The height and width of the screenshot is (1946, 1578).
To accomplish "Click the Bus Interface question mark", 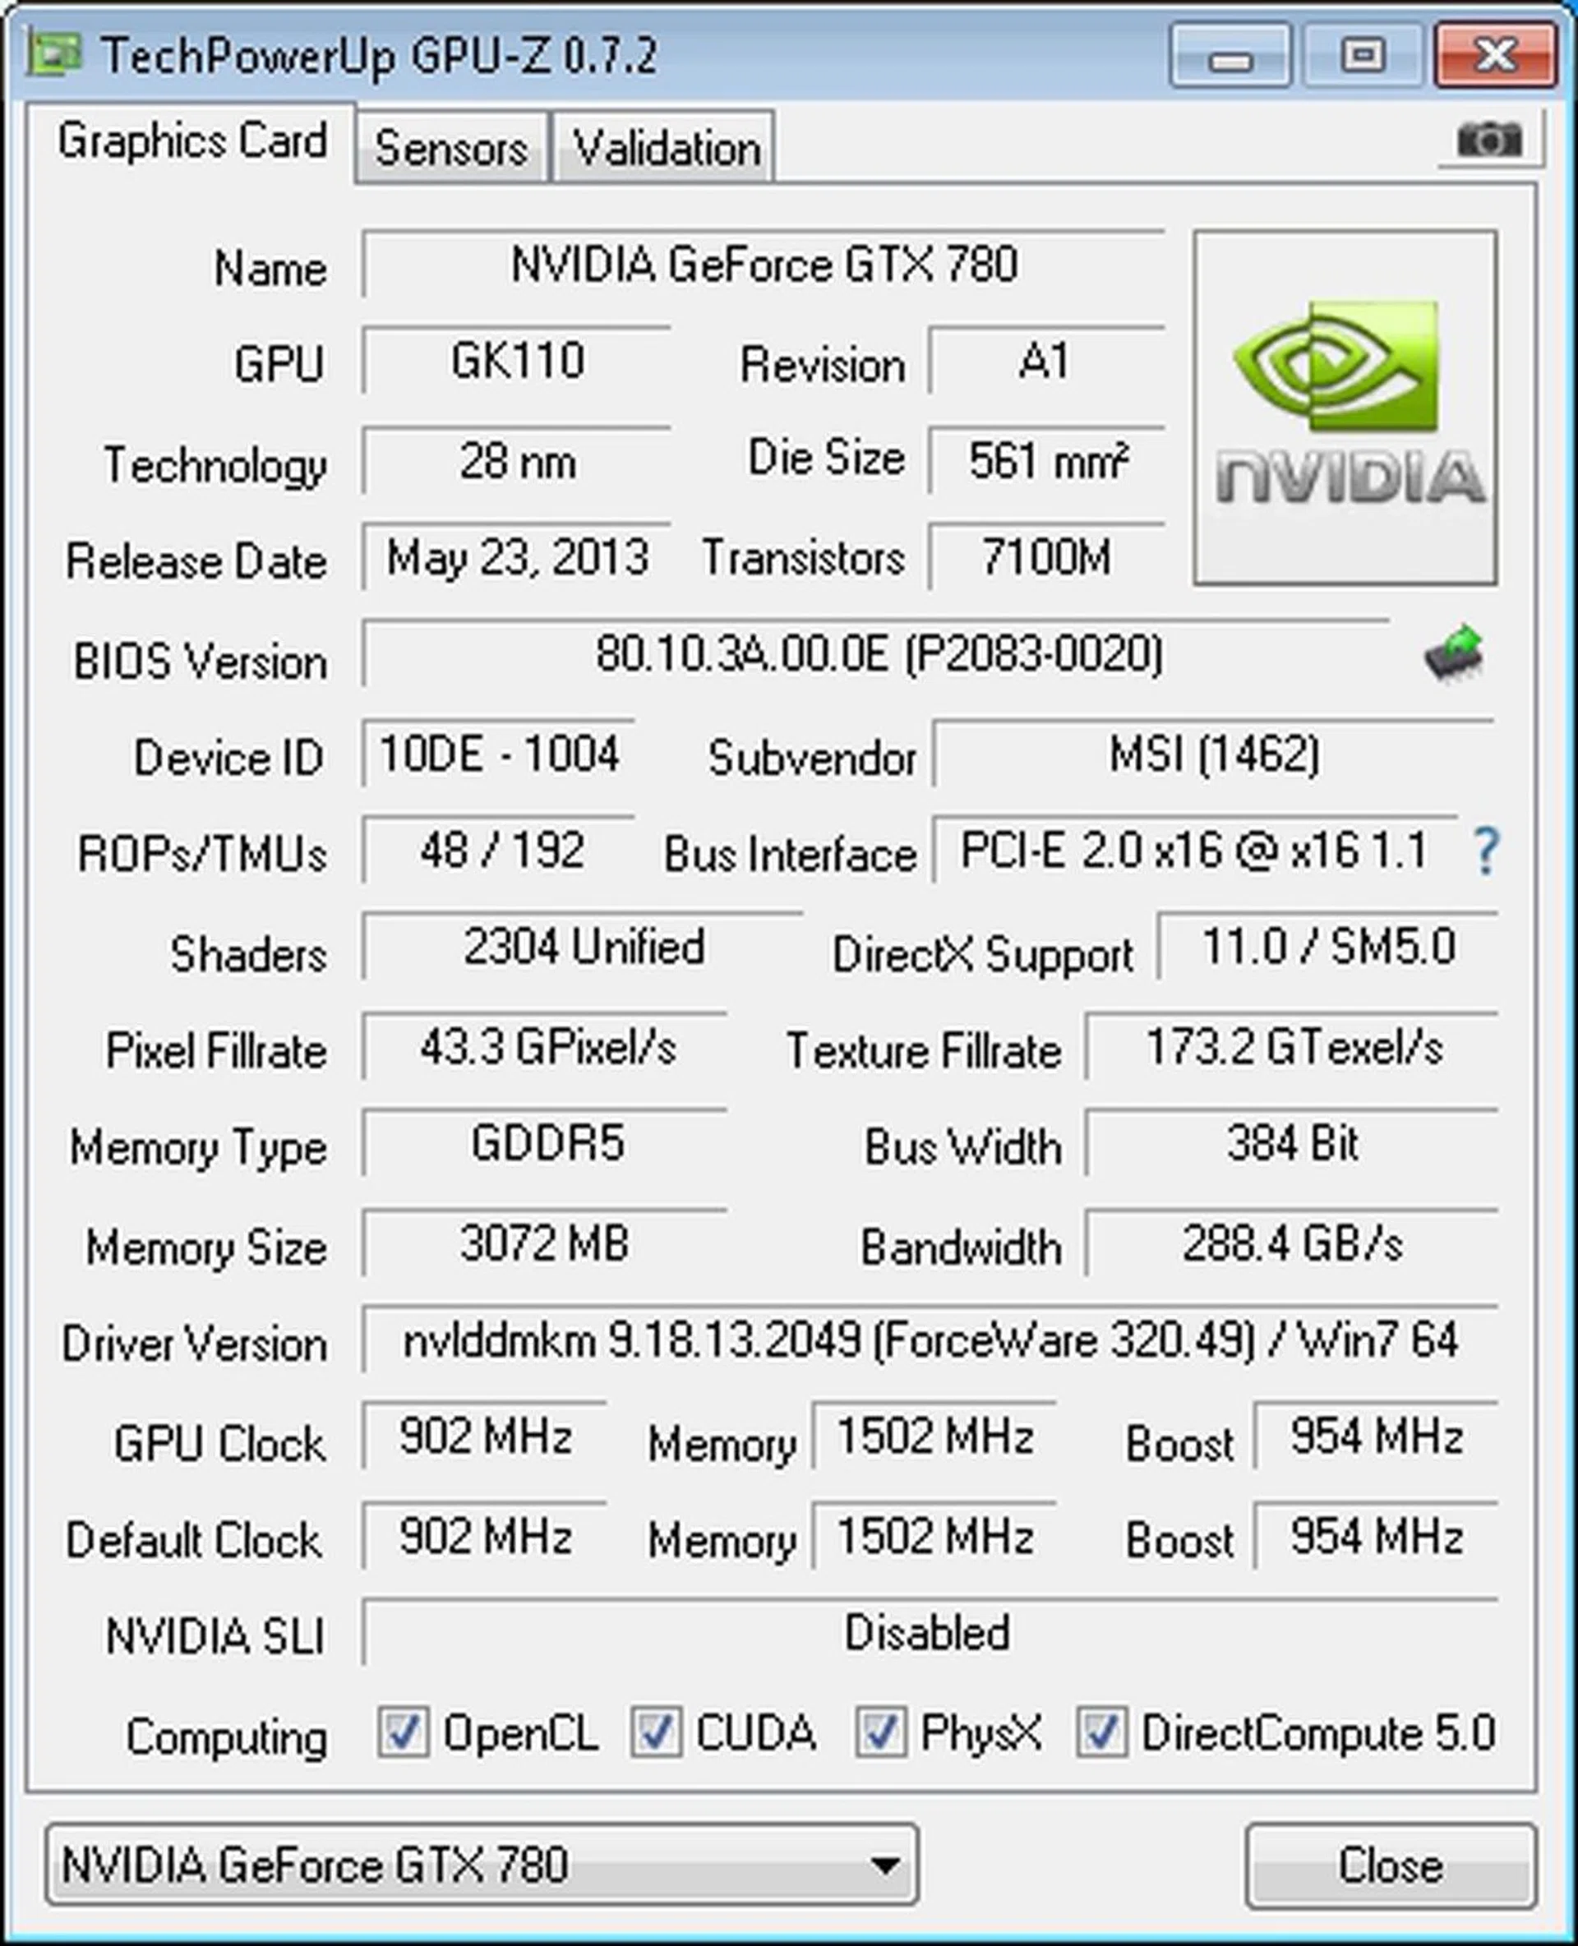I will [x=1486, y=851].
